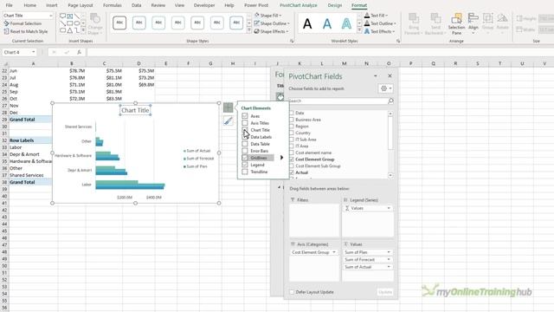Enable Data Table chart element
The width and height of the screenshot is (554, 312).
pos(245,144)
